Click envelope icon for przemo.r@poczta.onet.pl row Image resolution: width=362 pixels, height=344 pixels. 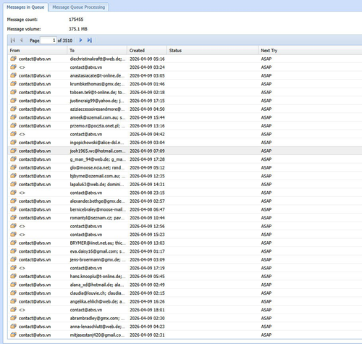tap(13, 125)
